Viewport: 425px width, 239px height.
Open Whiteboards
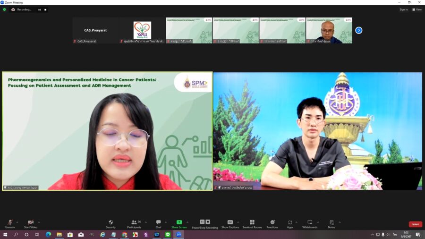310,223
